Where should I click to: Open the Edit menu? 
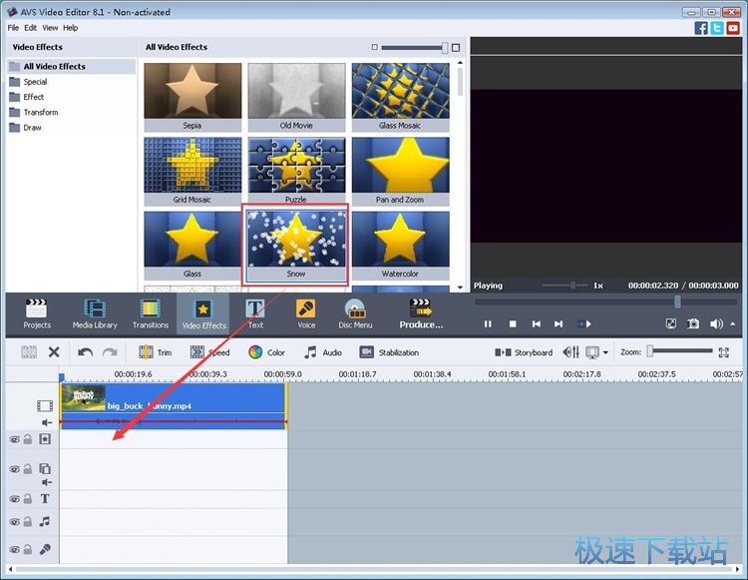tap(31, 28)
